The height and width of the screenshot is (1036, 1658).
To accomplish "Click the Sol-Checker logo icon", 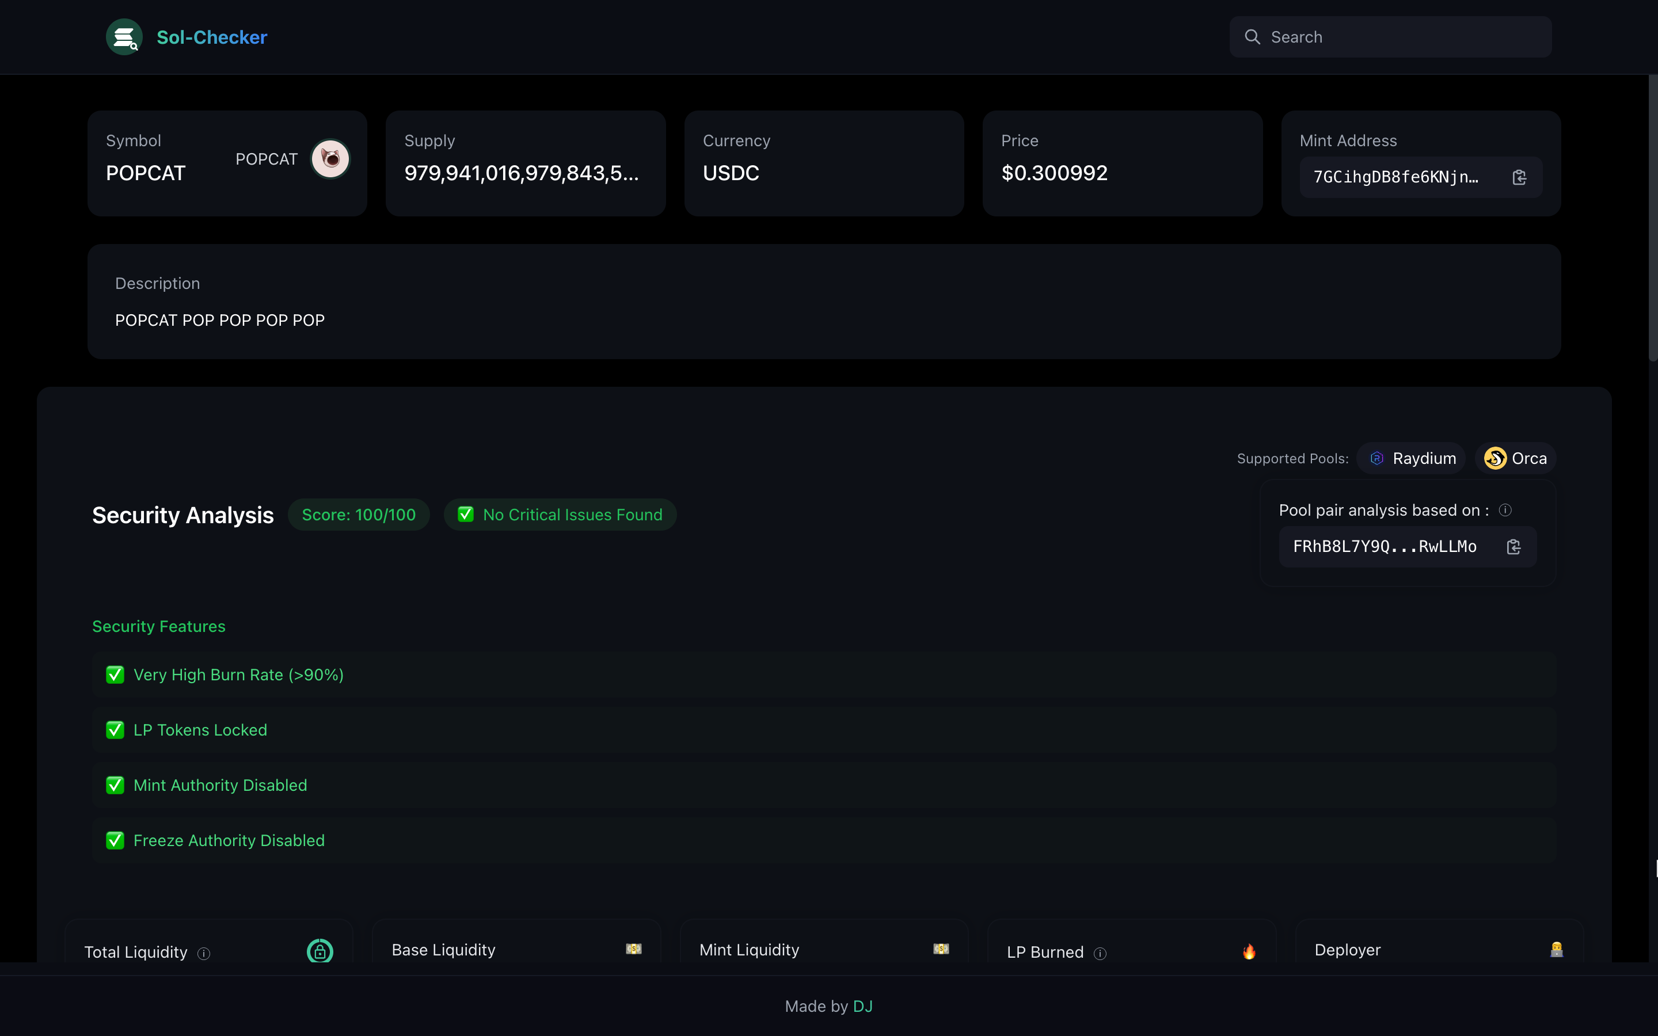I will [x=124, y=37].
